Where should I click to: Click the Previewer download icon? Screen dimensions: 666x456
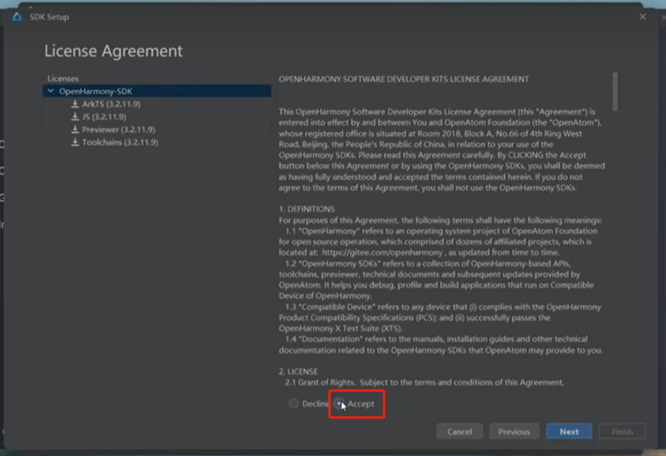pyautogui.click(x=75, y=129)
